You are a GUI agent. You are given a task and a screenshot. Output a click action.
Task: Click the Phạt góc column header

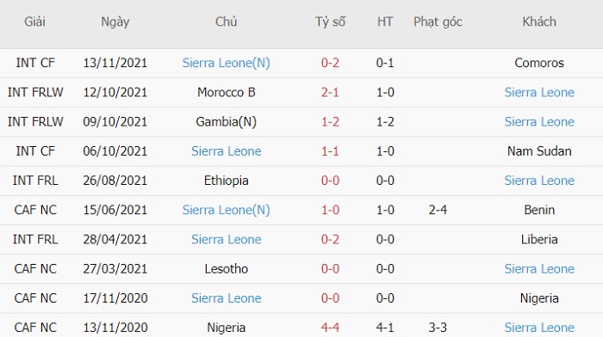click(x=438, y=21)
